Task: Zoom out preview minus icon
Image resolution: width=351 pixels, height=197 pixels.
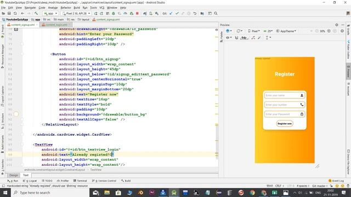Action: click(317, 31)
